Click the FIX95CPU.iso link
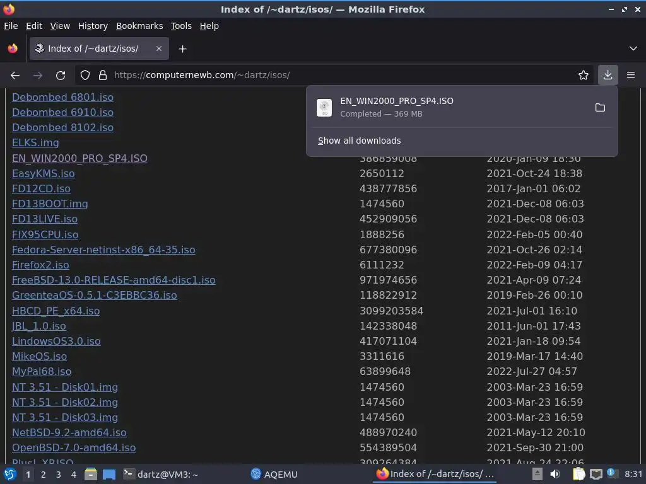Viewport: 646px width, 484px height. pyautogui.click(x=45, y=234)
